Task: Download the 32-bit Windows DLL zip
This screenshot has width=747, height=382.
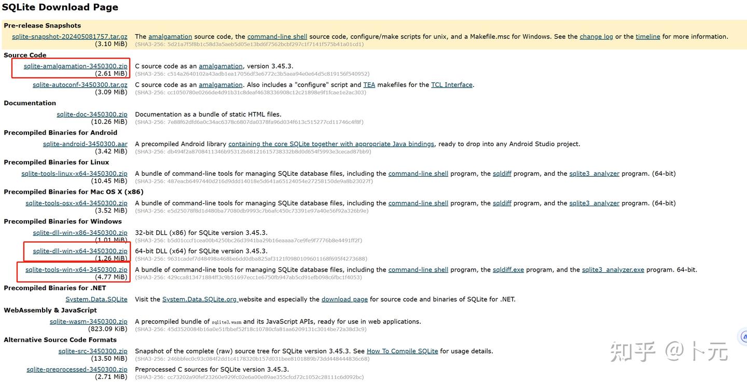Action: 80,232
